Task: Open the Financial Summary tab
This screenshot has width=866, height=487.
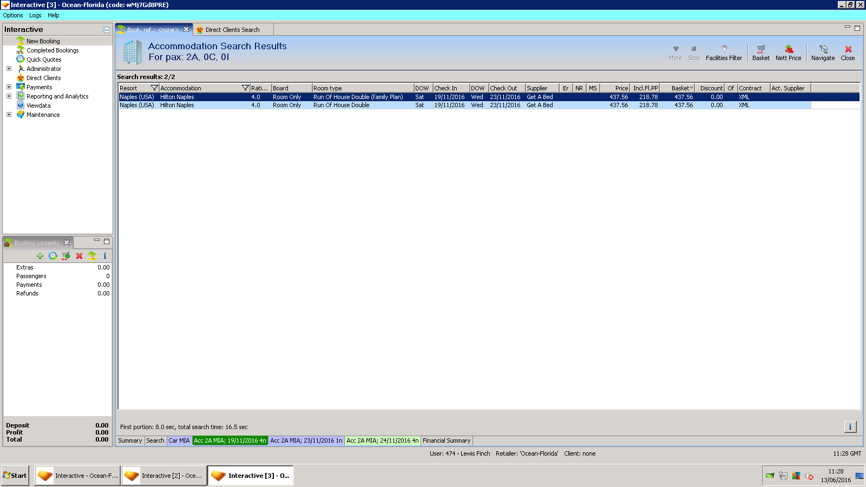Action: coord(447,440)
